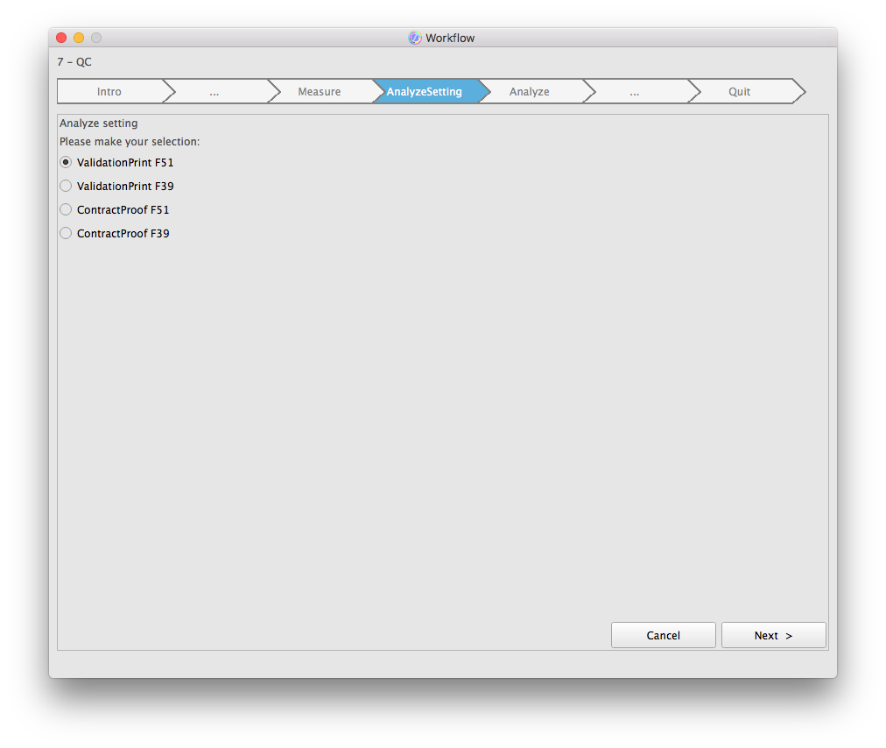886x748 pixels.
Task: Click the ellipsis step after Intro
Action: point(214,92)
